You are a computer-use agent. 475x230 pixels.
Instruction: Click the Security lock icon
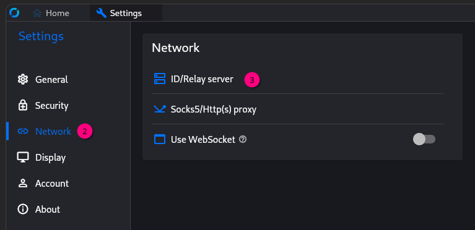23,105
